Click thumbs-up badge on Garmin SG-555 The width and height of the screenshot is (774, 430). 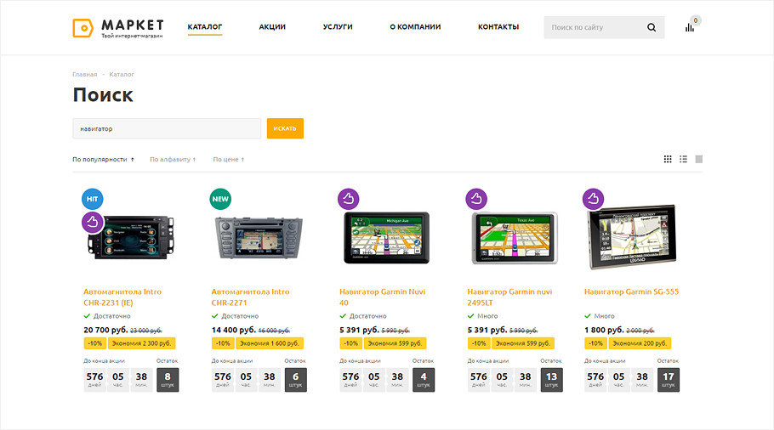[593, 199]
